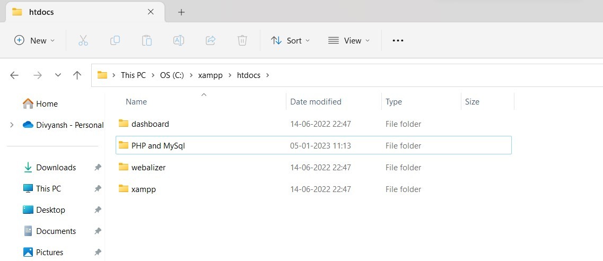
Task: Open the New dropdown menu
Action: (x=34, y=40)
